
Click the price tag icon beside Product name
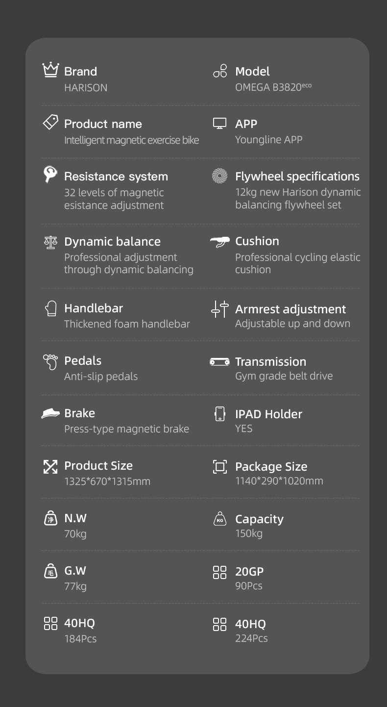coord(50,123)
